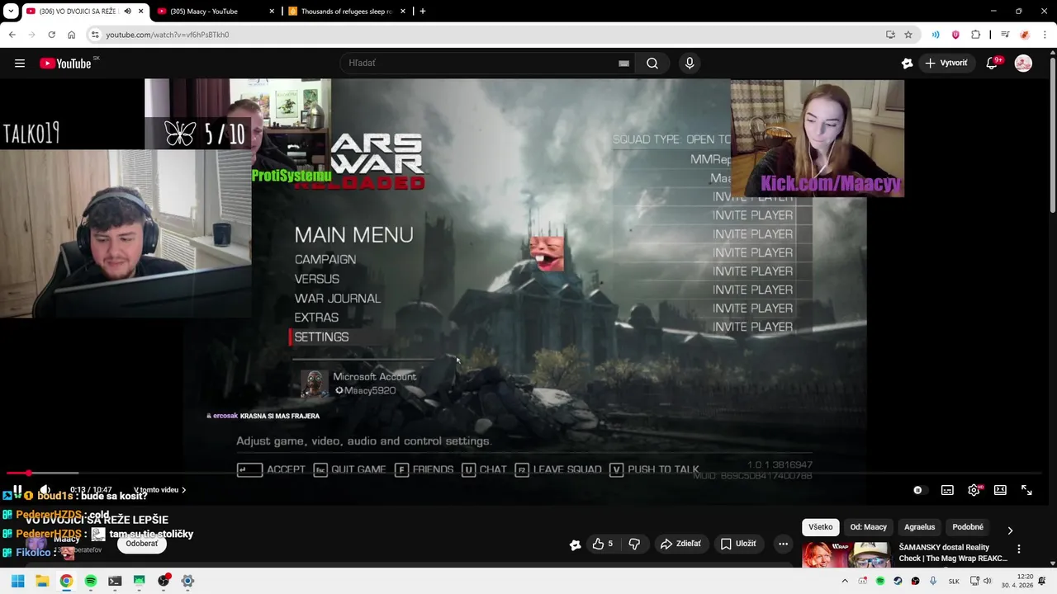Open Chrome extensions puzzle icon
1057x594 pixels.
point(975,35)
